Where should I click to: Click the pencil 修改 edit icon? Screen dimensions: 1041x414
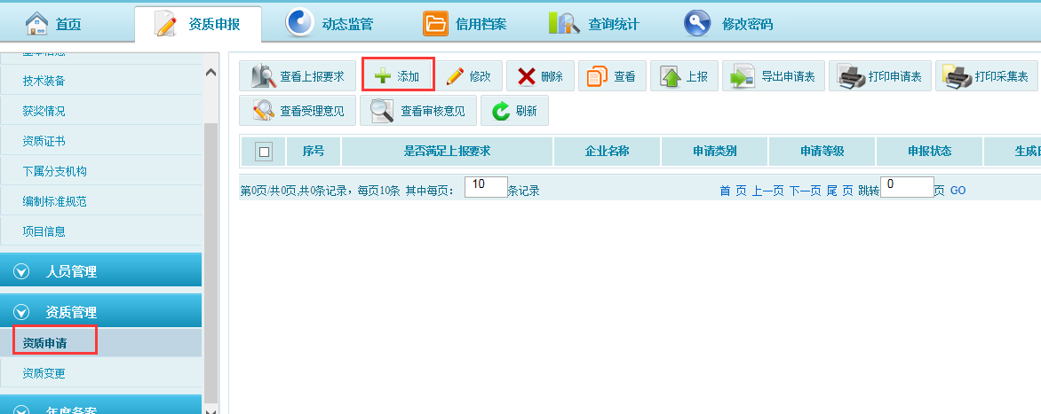click(455, 76)
